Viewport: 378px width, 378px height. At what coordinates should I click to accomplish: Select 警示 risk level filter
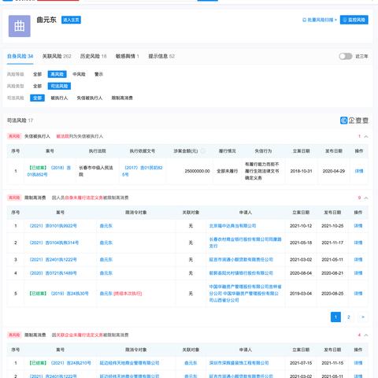point(98,74)
